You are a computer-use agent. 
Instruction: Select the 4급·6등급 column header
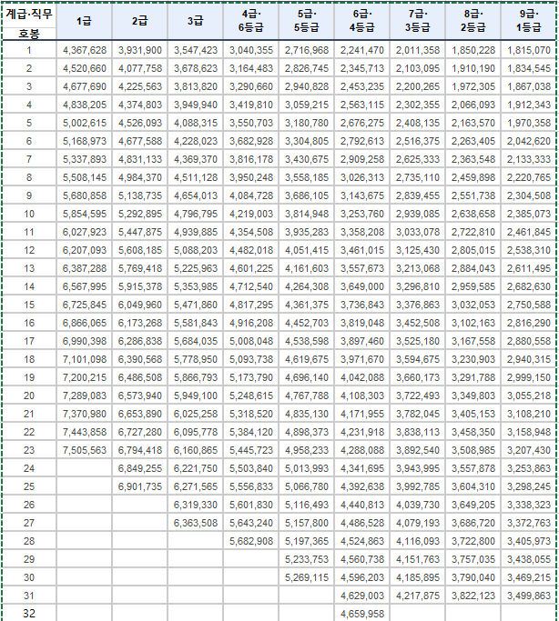(x=250, y=21)
